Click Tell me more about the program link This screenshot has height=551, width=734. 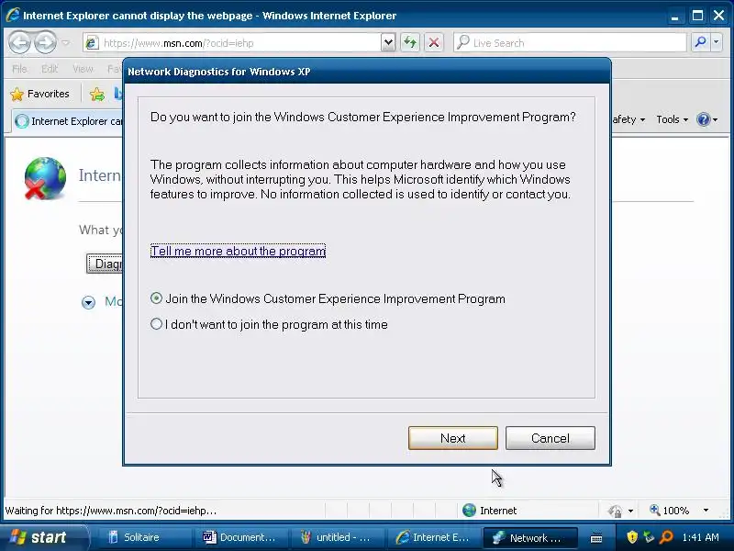[238, 251]
